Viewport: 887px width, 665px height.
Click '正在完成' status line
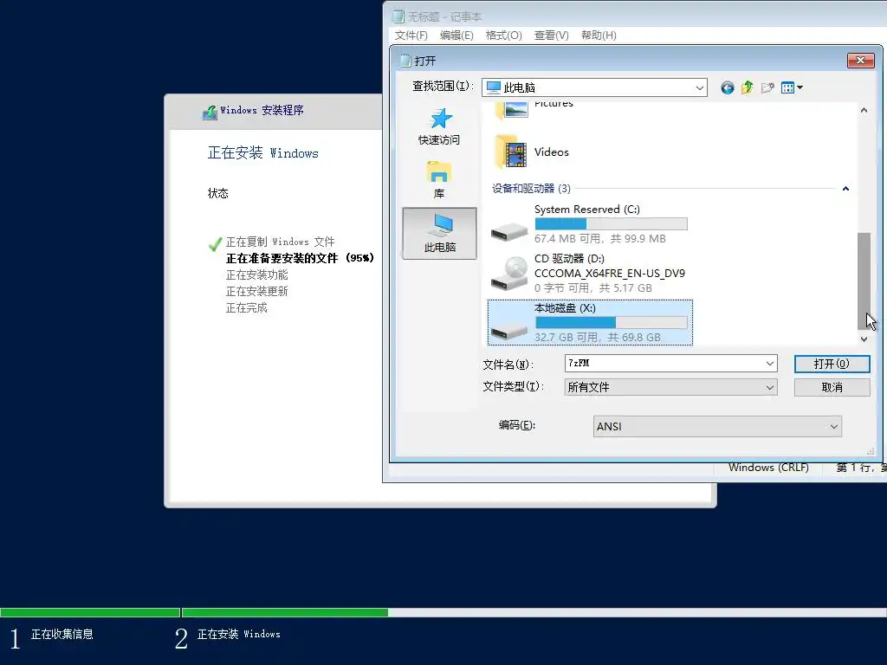246,307
